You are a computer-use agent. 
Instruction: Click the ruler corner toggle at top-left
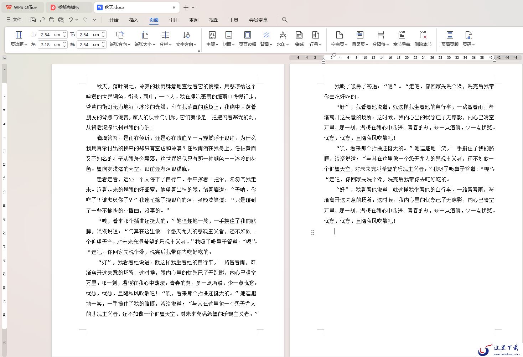[x=4, y=57]
